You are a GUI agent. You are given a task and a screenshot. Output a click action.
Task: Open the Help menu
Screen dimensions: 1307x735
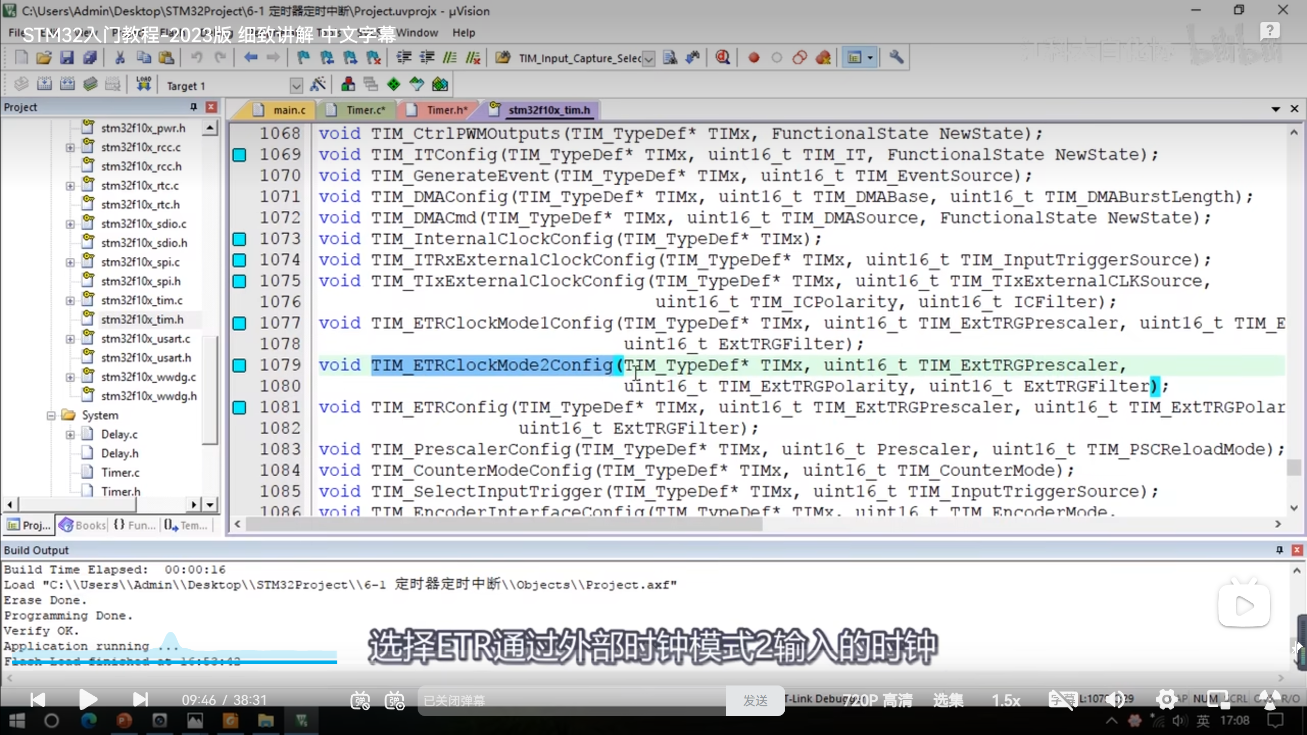coord(463,33)
